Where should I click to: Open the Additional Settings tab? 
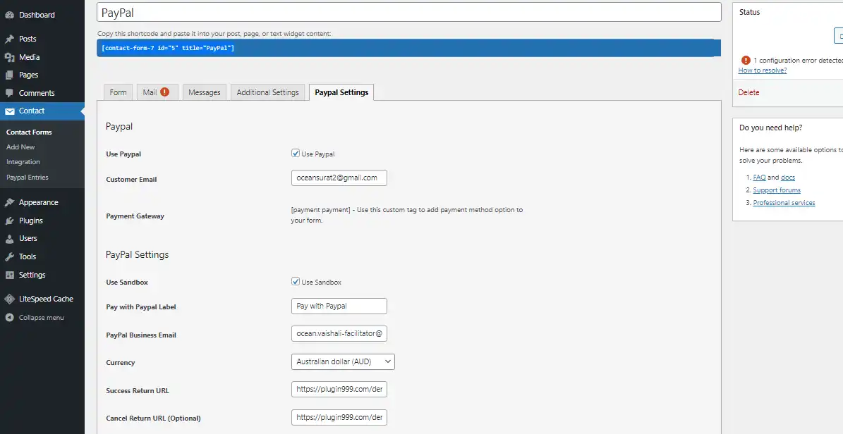click(x=268, y=92)
